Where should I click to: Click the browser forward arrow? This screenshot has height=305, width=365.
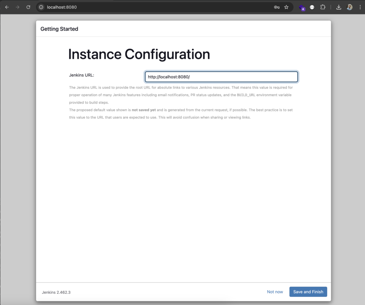click(x=17, y=7)
